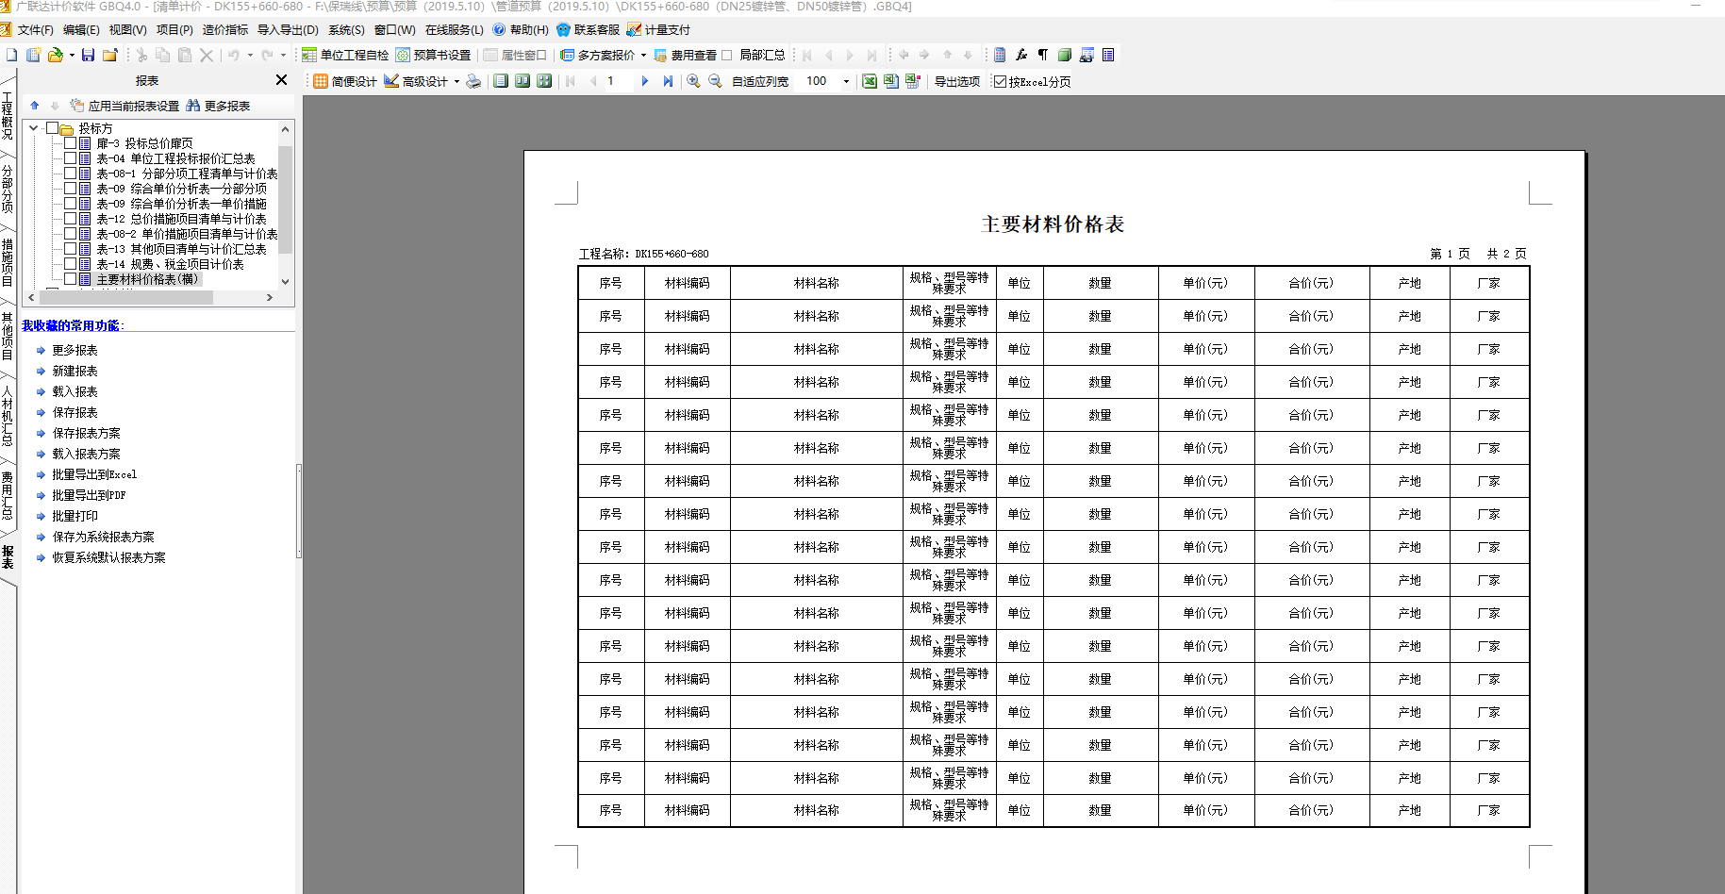
Task: Export report to Excel icon
Action: (x=870, y=81)
